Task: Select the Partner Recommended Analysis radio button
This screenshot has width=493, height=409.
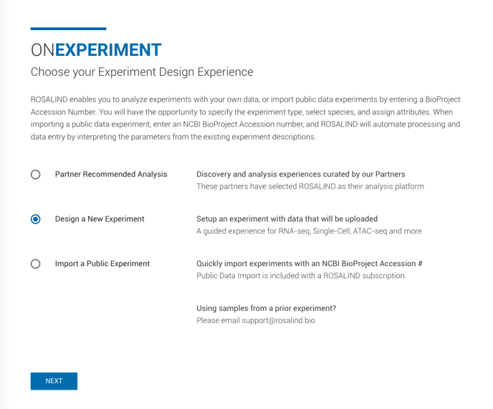Action: coord(36,174)
